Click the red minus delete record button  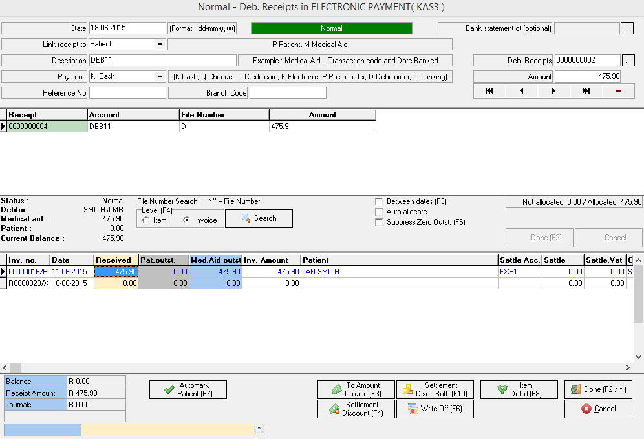[x=618, y=91]
